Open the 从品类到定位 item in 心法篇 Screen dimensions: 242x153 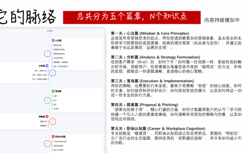tap(58, 58)
